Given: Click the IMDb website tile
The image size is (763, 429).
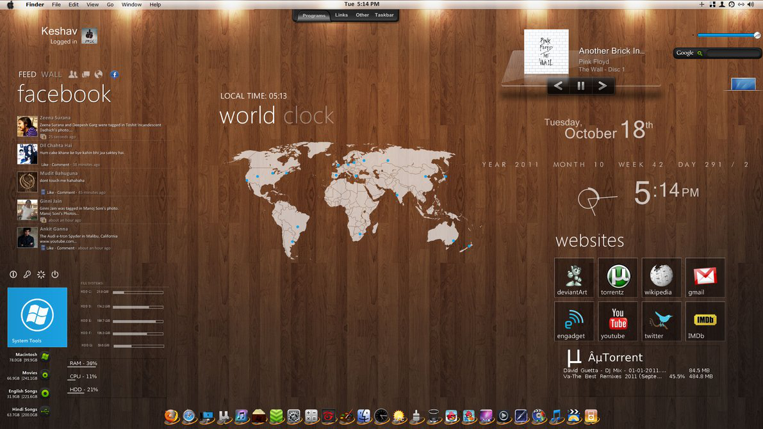Looking at the screenshot, I should [x=705, y=321].
